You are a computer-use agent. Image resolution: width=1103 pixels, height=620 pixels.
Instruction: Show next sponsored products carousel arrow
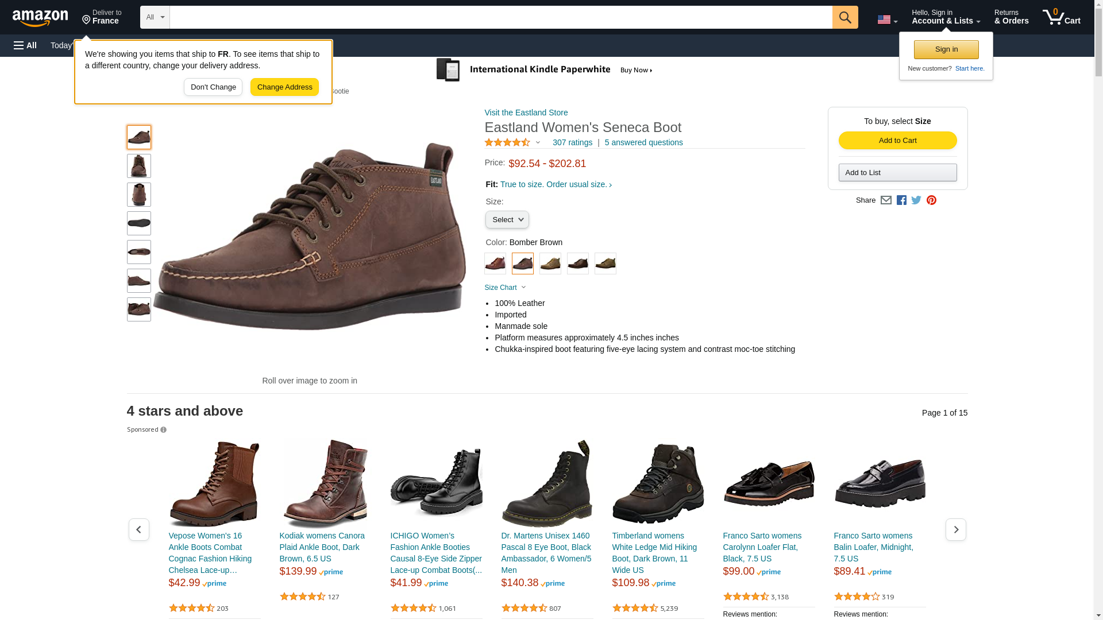(x=955, y=529)
